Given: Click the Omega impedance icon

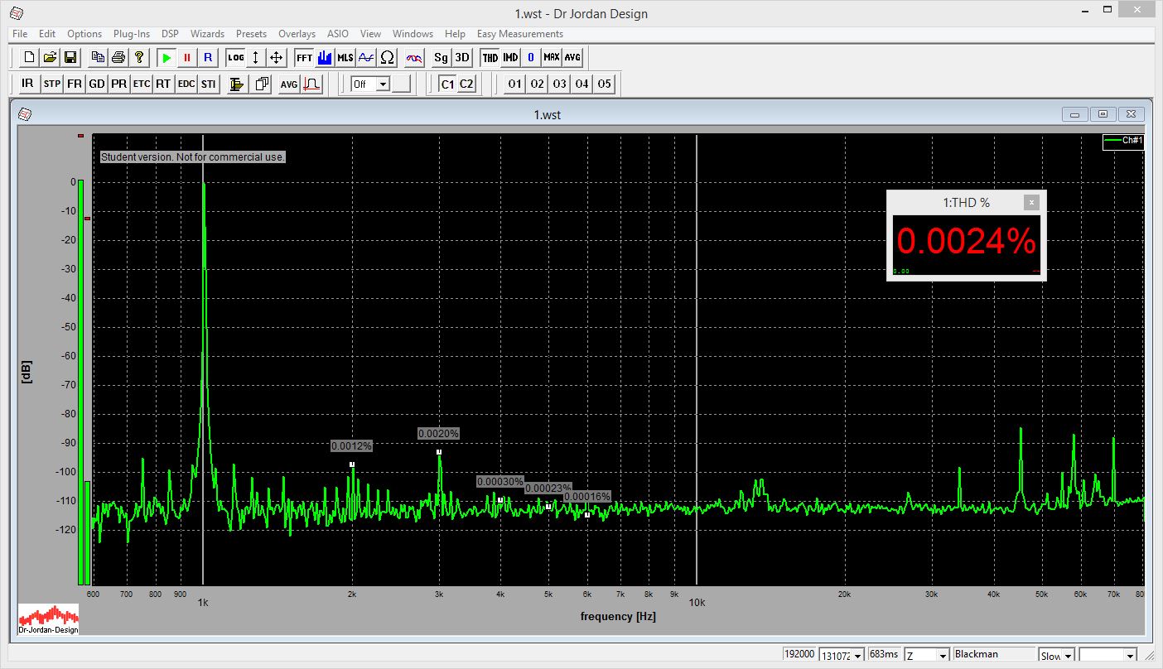Looking at the screenshot, I should click(x=387, y=57).
